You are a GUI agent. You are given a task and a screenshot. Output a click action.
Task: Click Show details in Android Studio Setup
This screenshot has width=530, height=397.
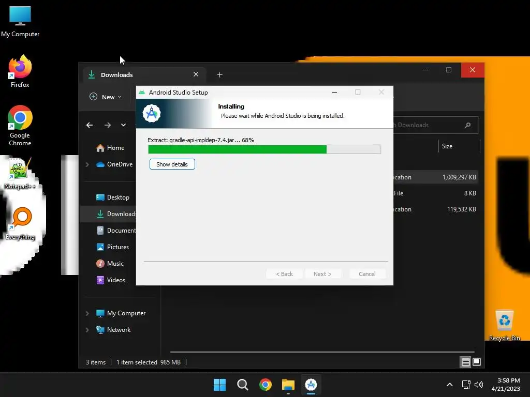[x=172, y=164]
